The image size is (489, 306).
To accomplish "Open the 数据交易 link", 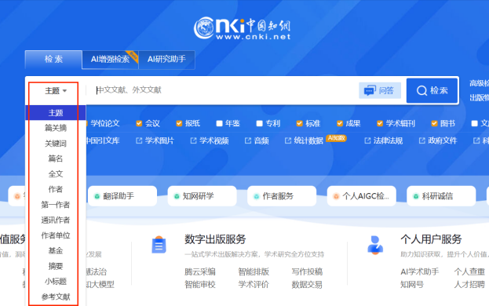I will [x=307, y=285].
